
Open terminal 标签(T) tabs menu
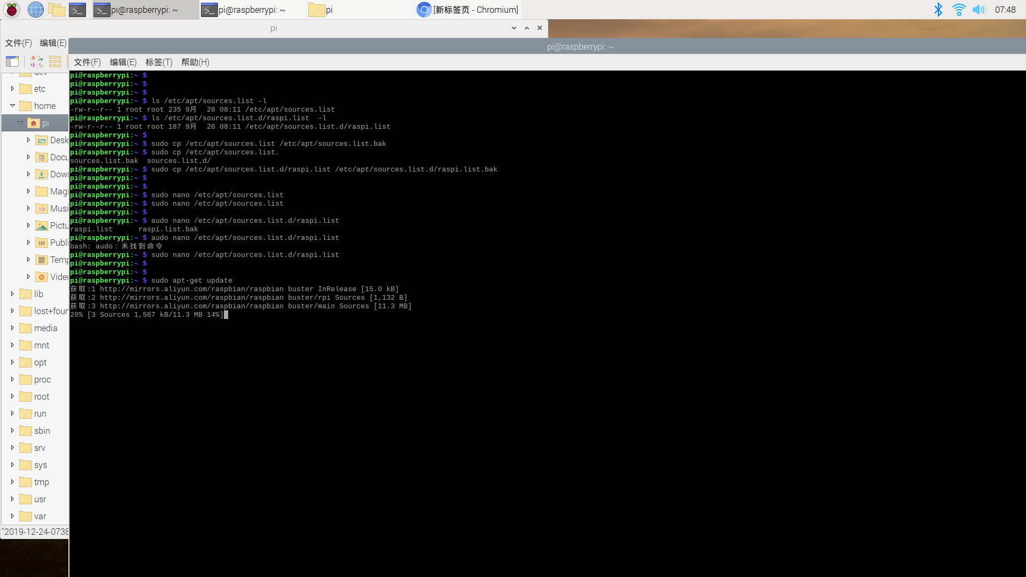[x=159, y=62]
